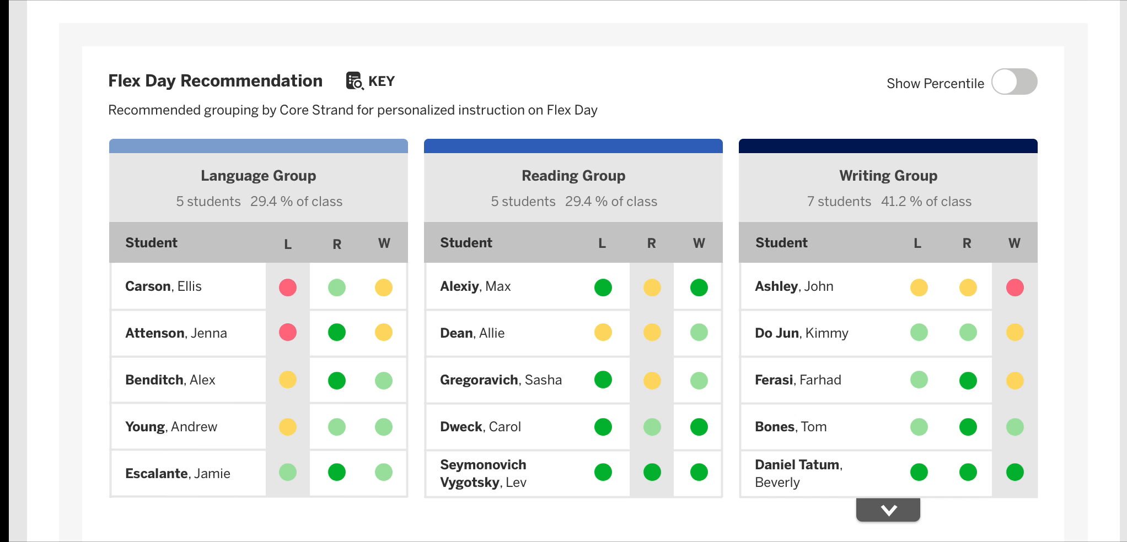Click Attenson Jenna's red Language dot
1127x542 pixels.
pyautogui.click(x=288, y=332)
